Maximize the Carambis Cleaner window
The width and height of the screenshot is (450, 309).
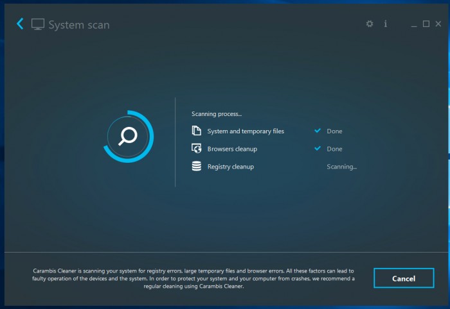click(x=426, y=24)
